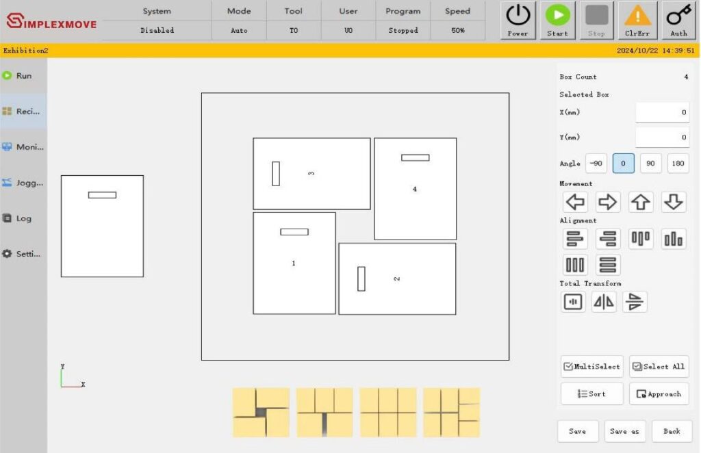Image resolution: width=701 pixels, height=453 pixels.
Task: Set angle to 90 degrees
Action: pyautogui.click(x=650, y=164)
